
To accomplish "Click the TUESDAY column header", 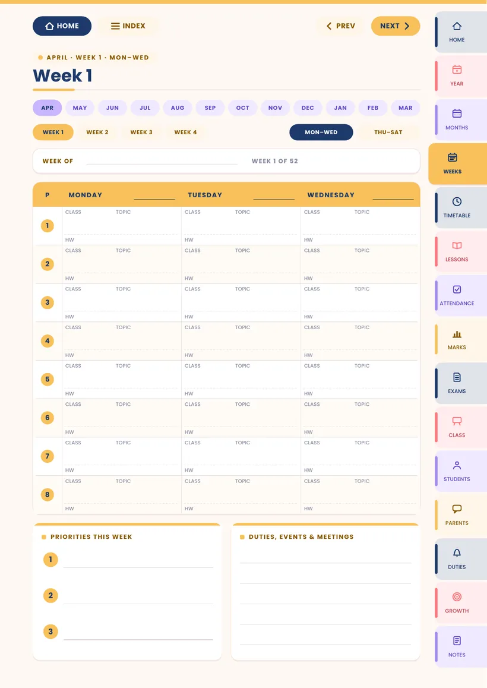I will pos(205,195).
